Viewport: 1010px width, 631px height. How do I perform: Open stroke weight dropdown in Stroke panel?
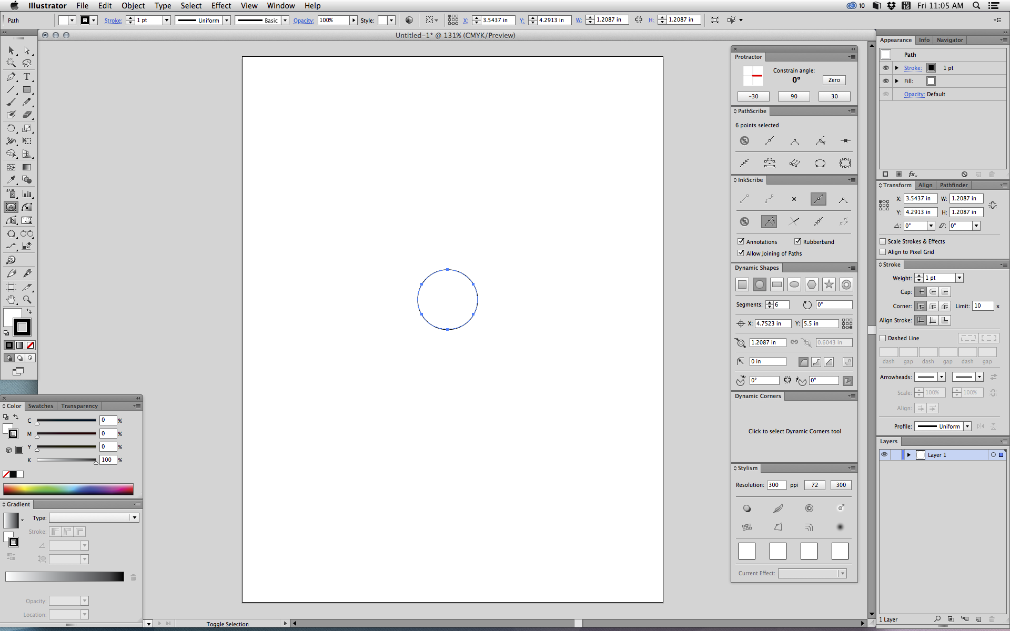pyautogui.click(x=959, y=278)
